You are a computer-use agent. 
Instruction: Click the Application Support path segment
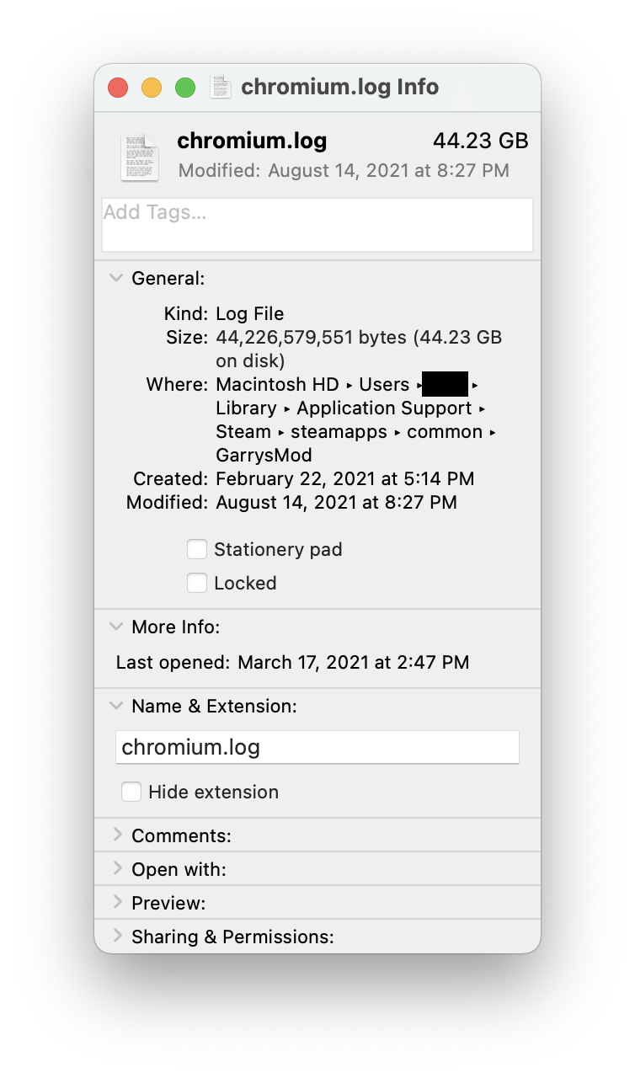click(384, 408)
